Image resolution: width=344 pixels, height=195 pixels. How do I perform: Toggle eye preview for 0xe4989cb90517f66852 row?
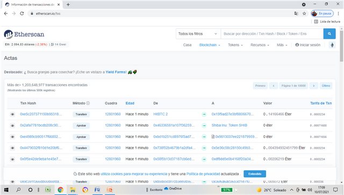click(12, 137)
